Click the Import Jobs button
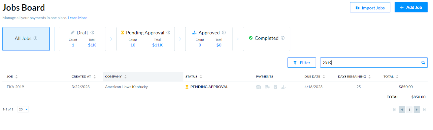This screenshot has width=433, height=130. coord(370,8)
